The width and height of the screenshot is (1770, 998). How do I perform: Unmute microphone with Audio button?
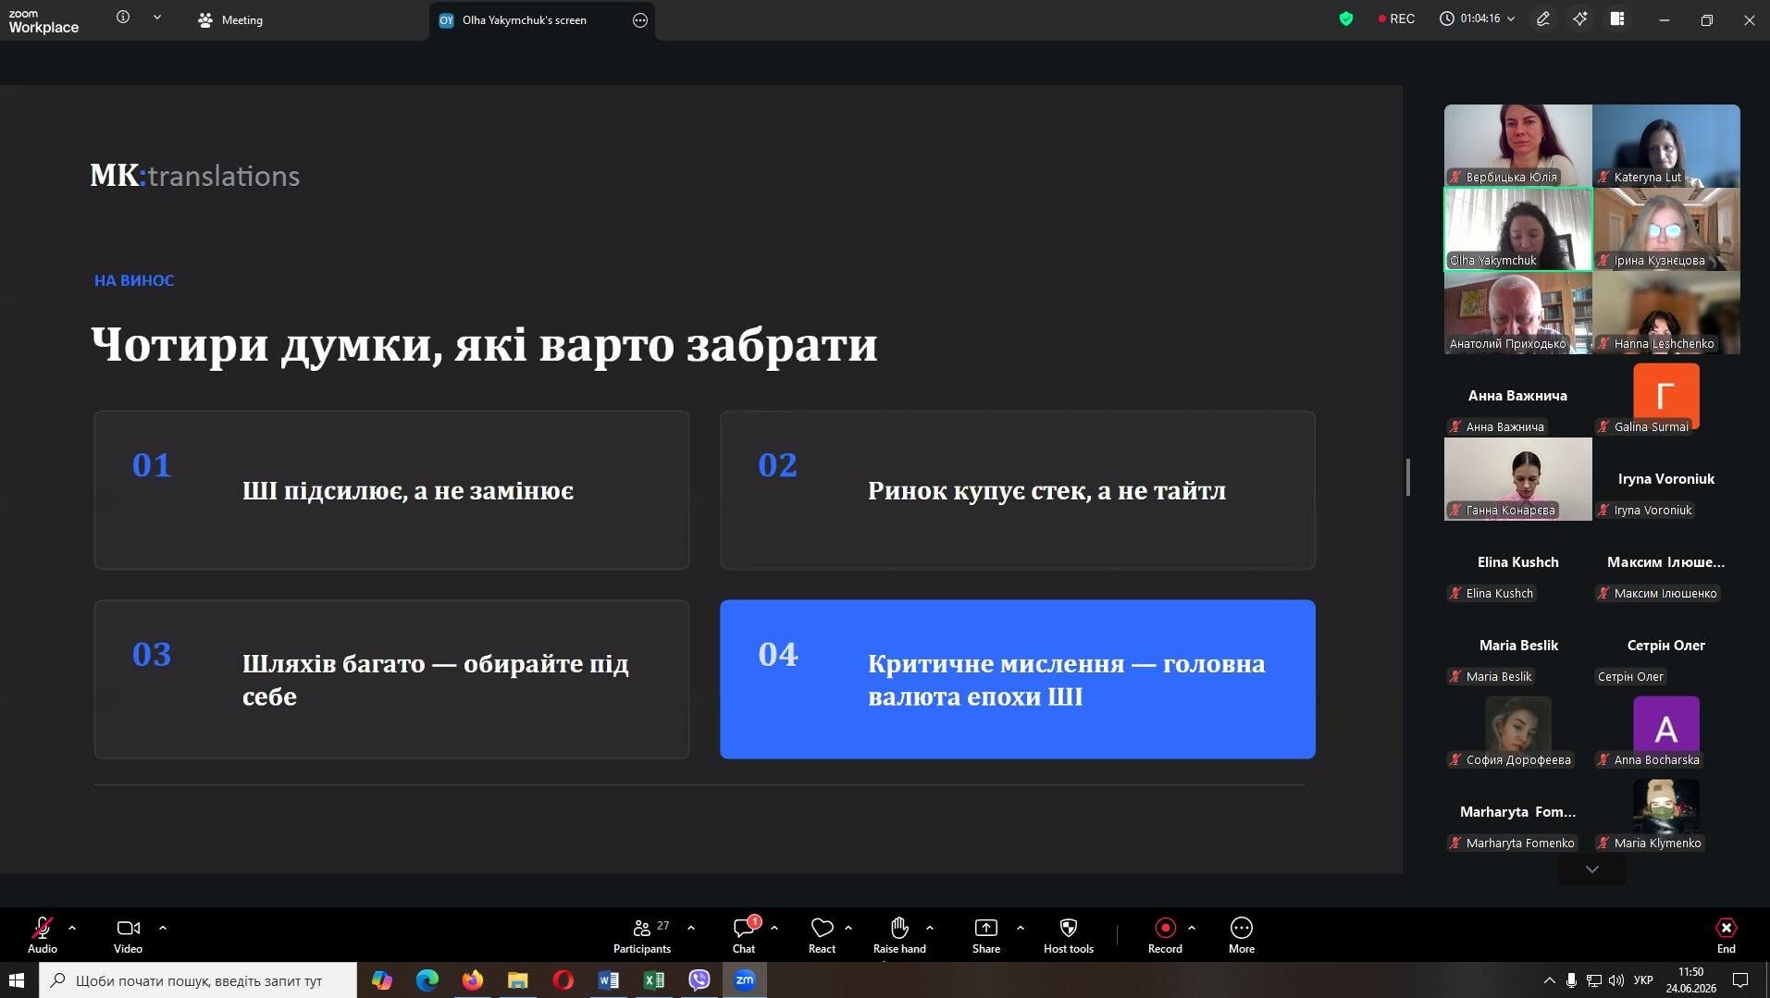[43, 934]
